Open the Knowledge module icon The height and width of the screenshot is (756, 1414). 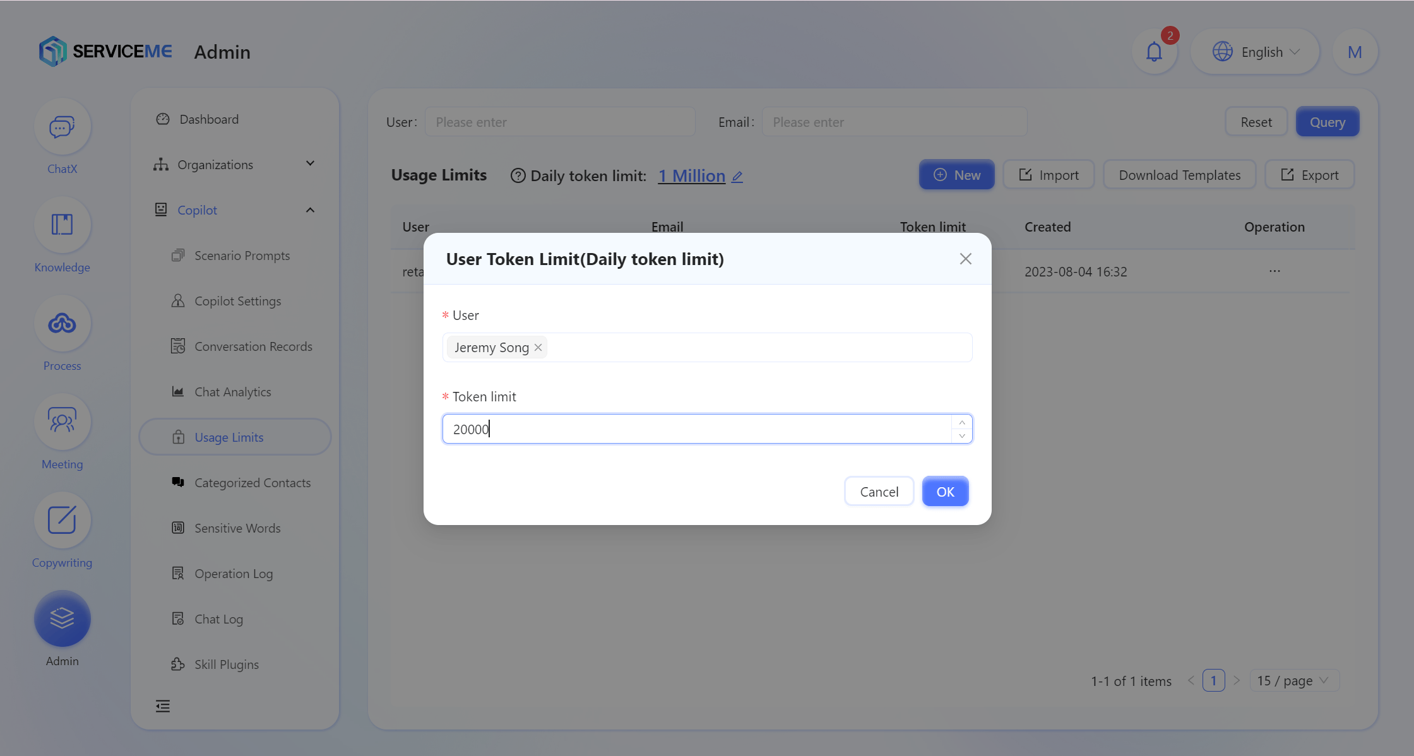(62, 225)
